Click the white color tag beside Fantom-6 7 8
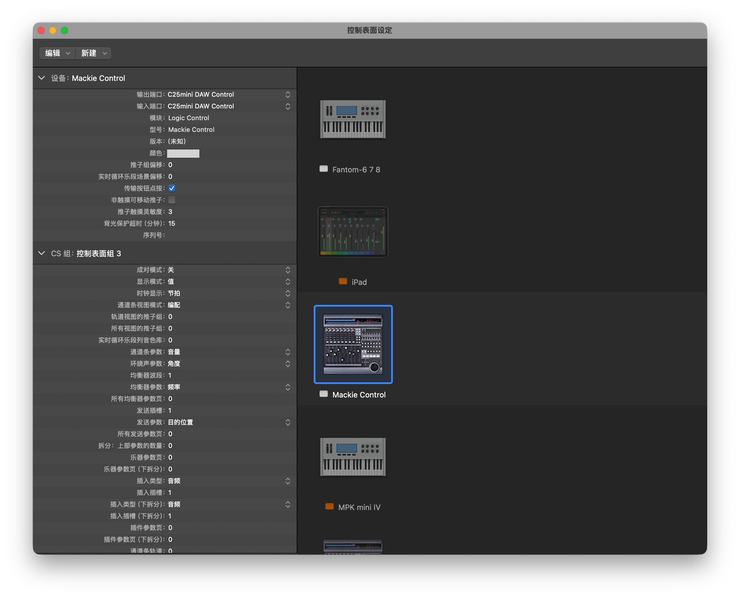Image resolution: width=740 pixels, height=598 pixels. point(323,169)
